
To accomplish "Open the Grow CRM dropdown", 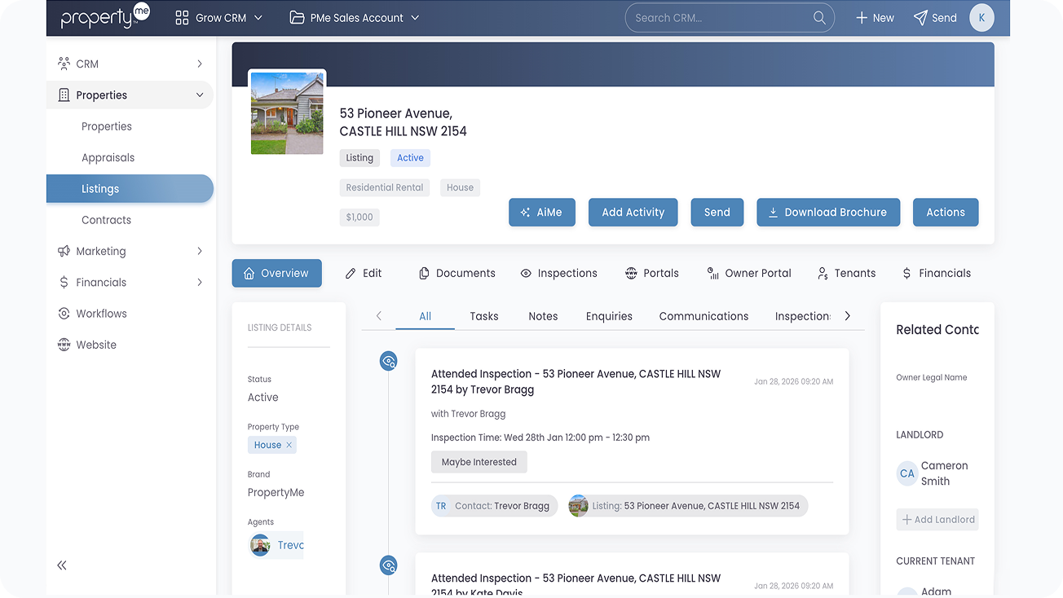I will tap(219, 18).
